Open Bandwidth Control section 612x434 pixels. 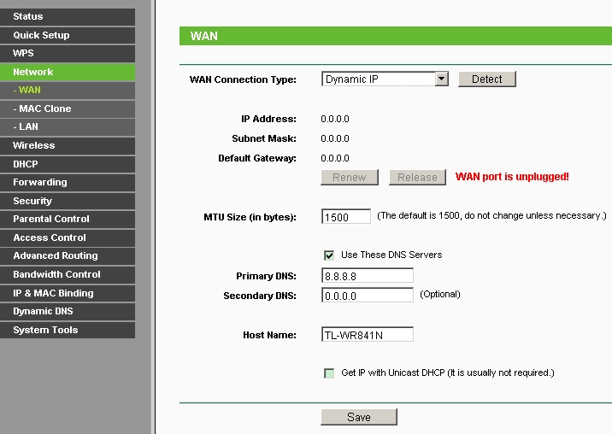[68, 275]
